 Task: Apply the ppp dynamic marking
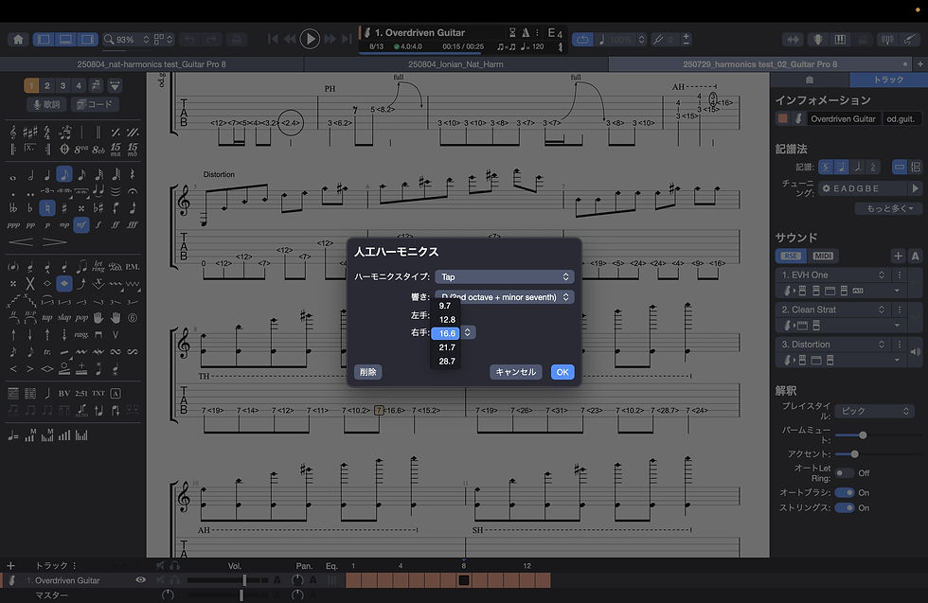click(x=13, y=225)
